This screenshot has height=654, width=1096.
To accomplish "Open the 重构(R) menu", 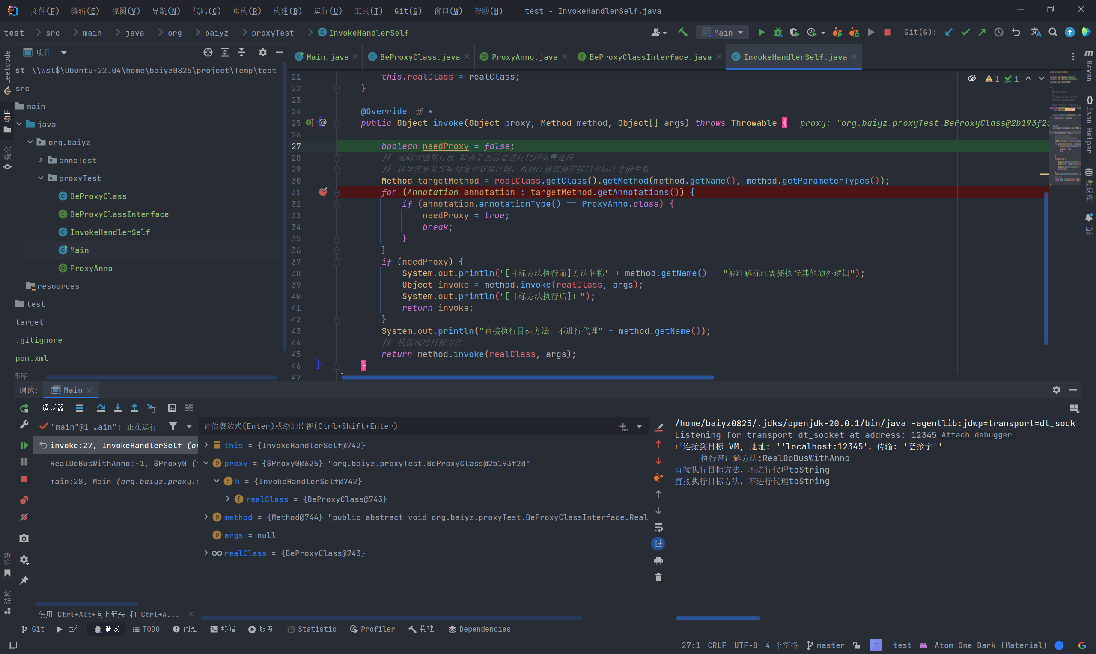I will coord(247,11).
